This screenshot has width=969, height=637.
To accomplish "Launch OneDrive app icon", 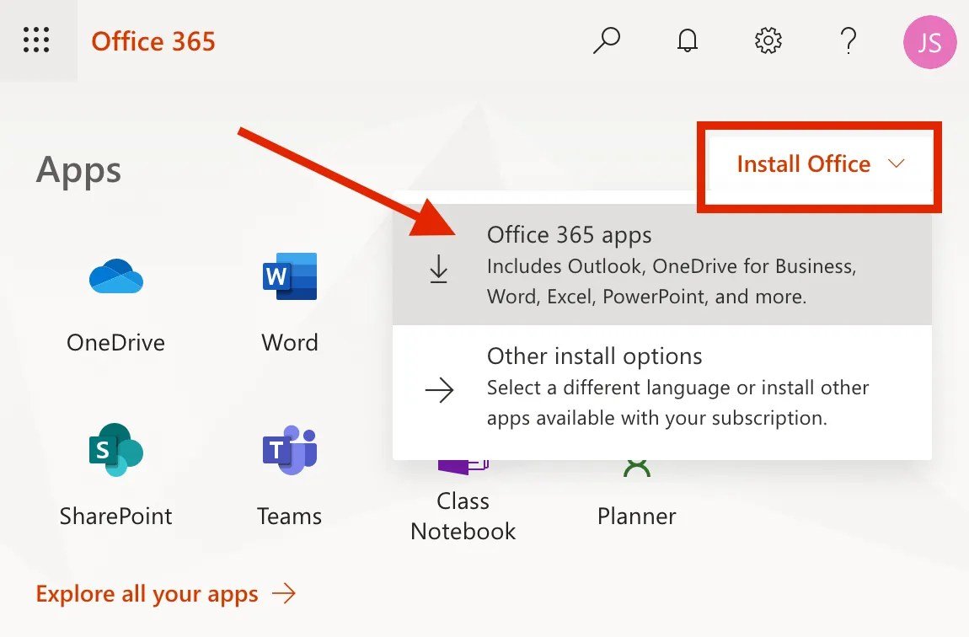I will 115,277.
